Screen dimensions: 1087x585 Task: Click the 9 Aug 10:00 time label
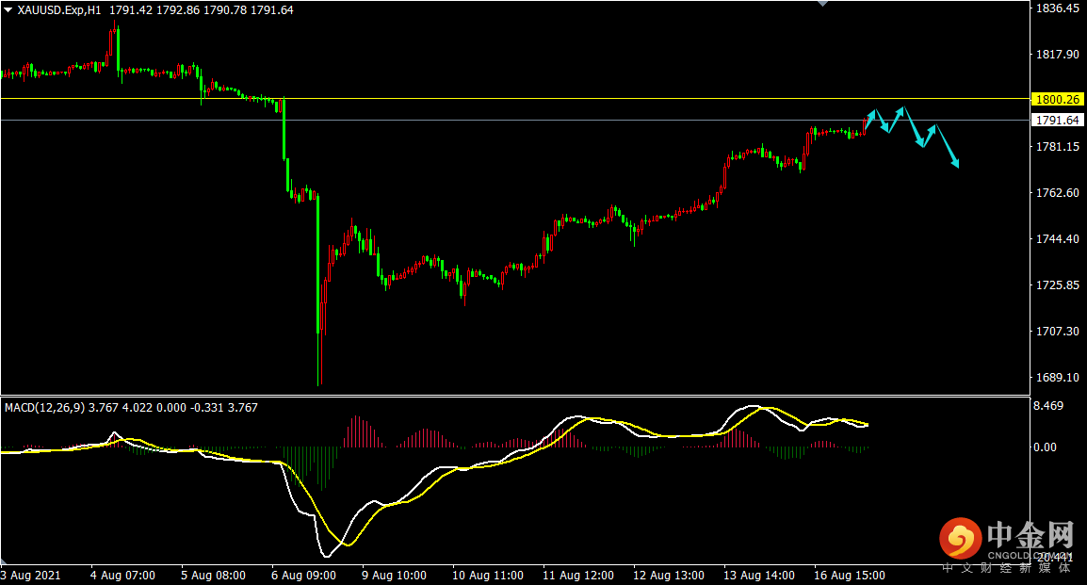click(x=394, y=576)
